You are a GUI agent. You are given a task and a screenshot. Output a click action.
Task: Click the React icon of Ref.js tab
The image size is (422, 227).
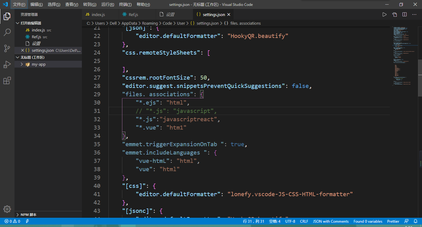[124, 14]
